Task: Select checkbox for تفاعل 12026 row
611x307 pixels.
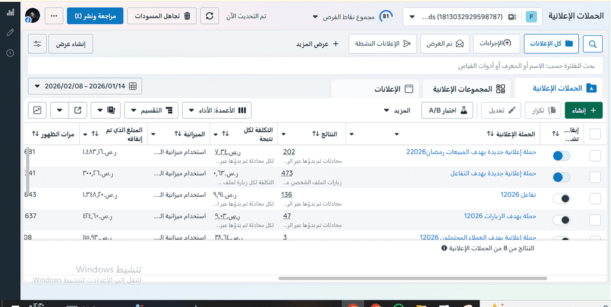Action: 595,199
